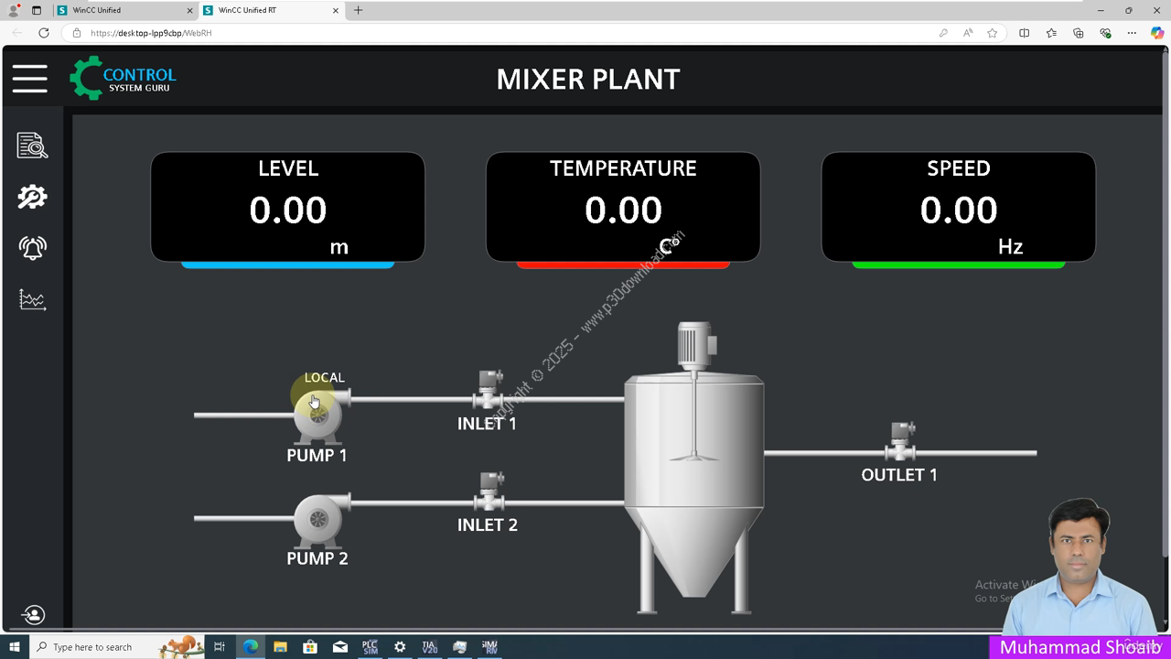Image resolution: width=1171 pixels, height=659 pixels.
Task: Open TIA Portal V20 from taskbar
Action: pyautogui.click(x=429, y=647)
